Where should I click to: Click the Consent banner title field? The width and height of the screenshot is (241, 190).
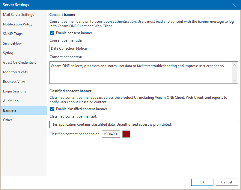pos(143,48)
